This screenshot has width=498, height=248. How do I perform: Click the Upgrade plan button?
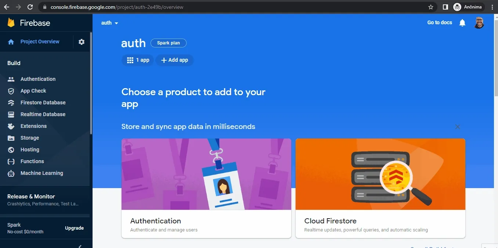point(74,228)
